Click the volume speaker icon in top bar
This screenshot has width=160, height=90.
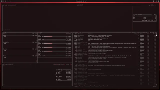pyautogui.click(x=156, y=1)
